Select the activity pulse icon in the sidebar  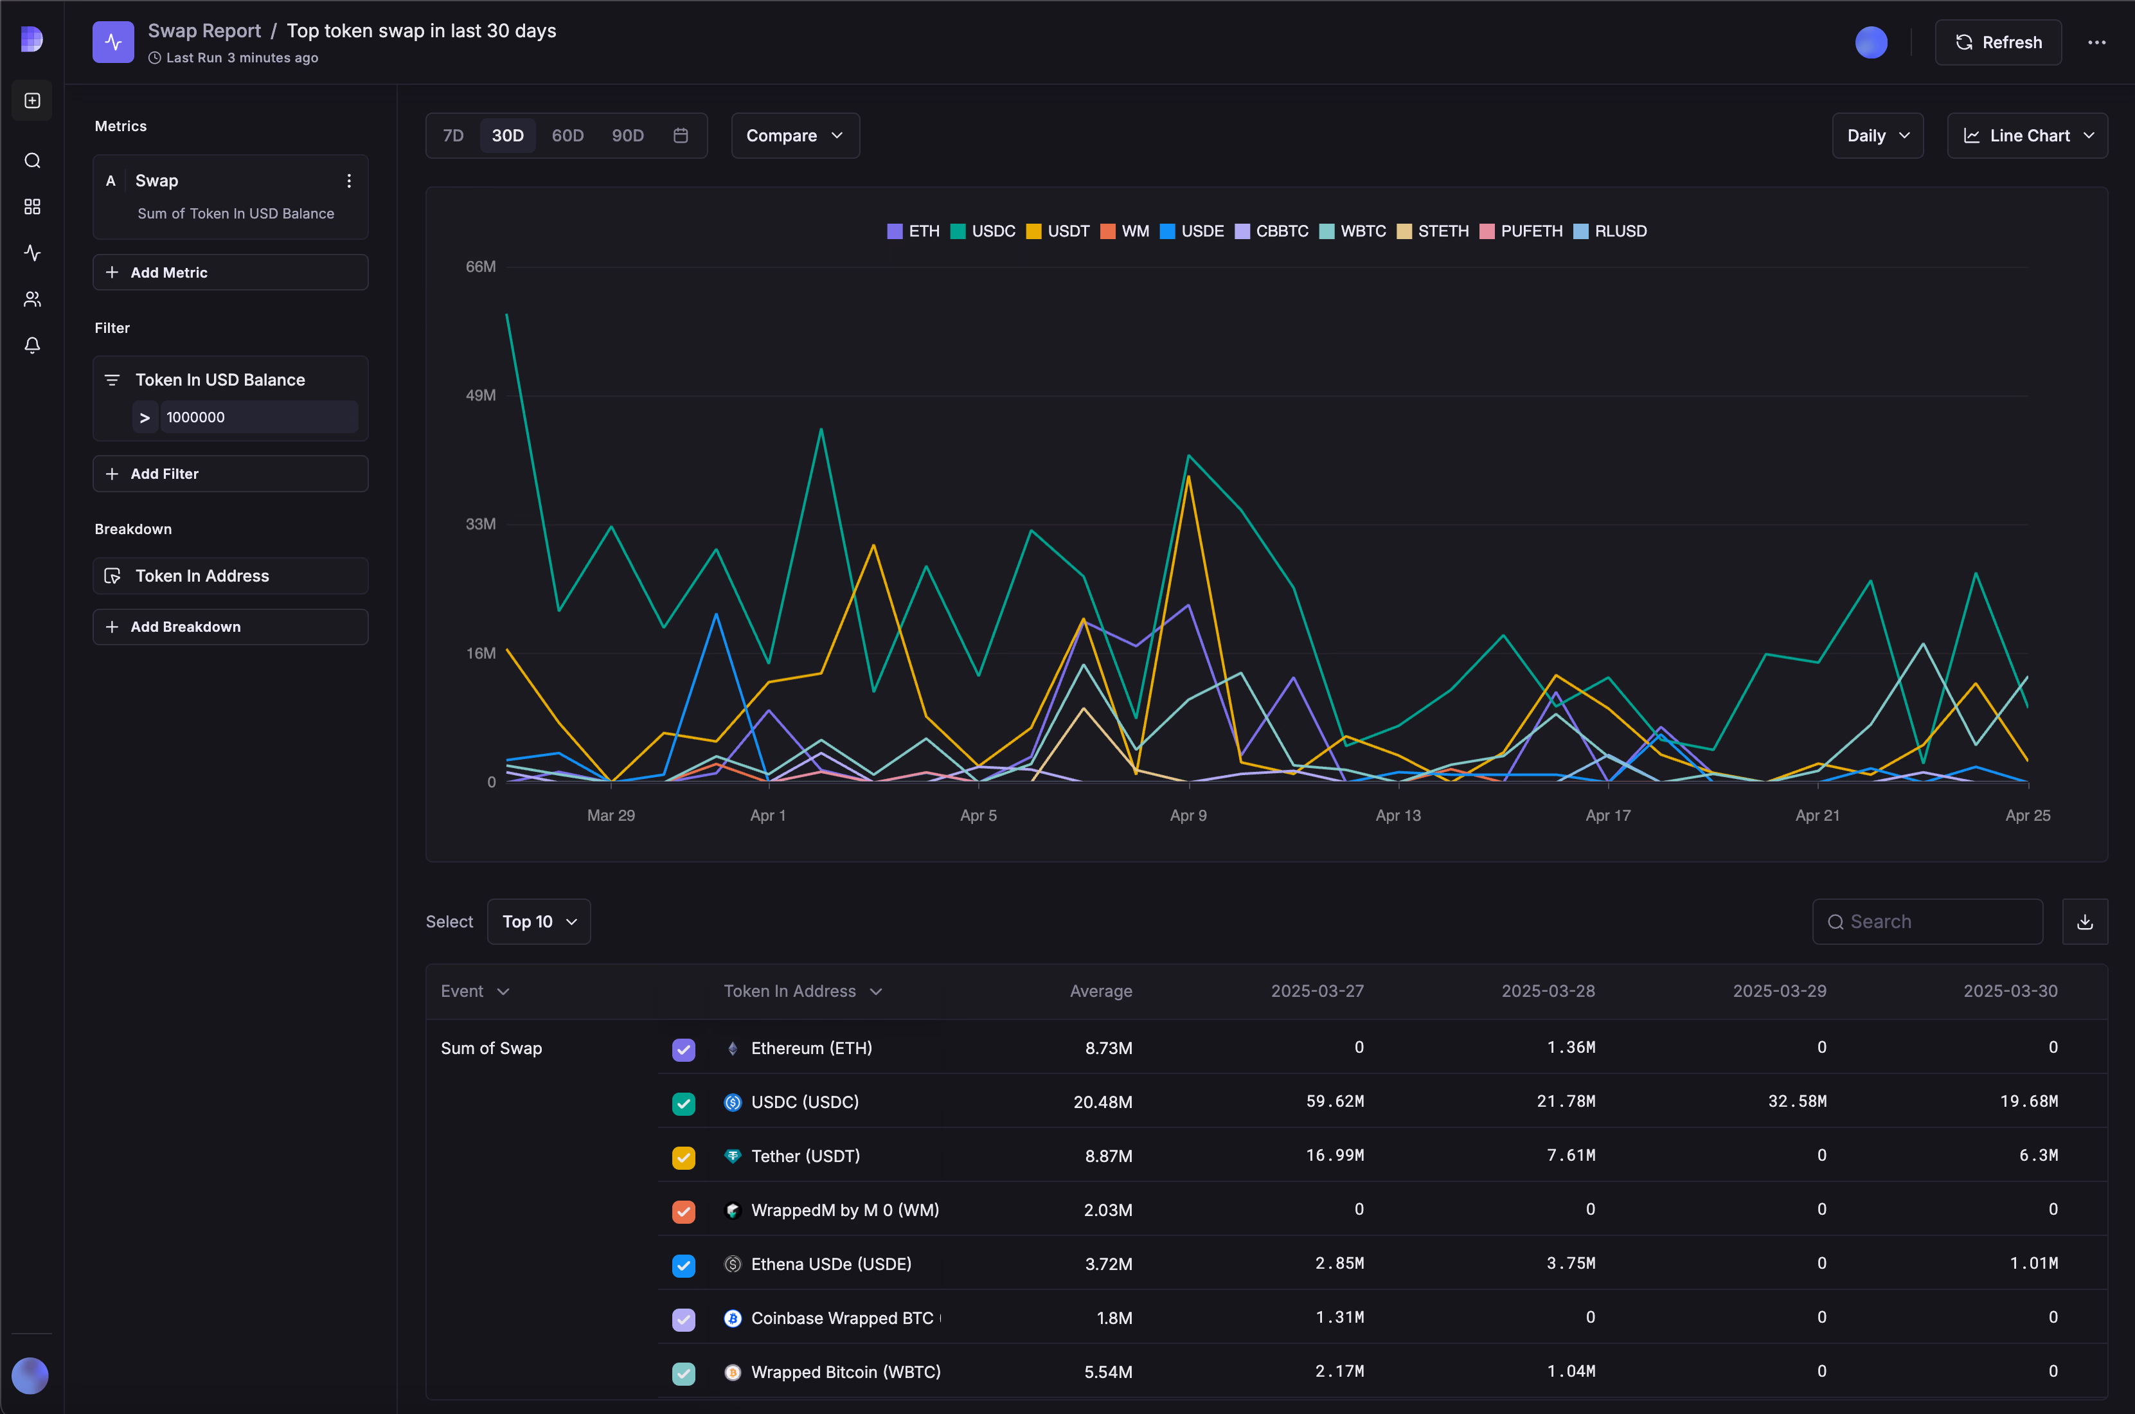[33, 253]
